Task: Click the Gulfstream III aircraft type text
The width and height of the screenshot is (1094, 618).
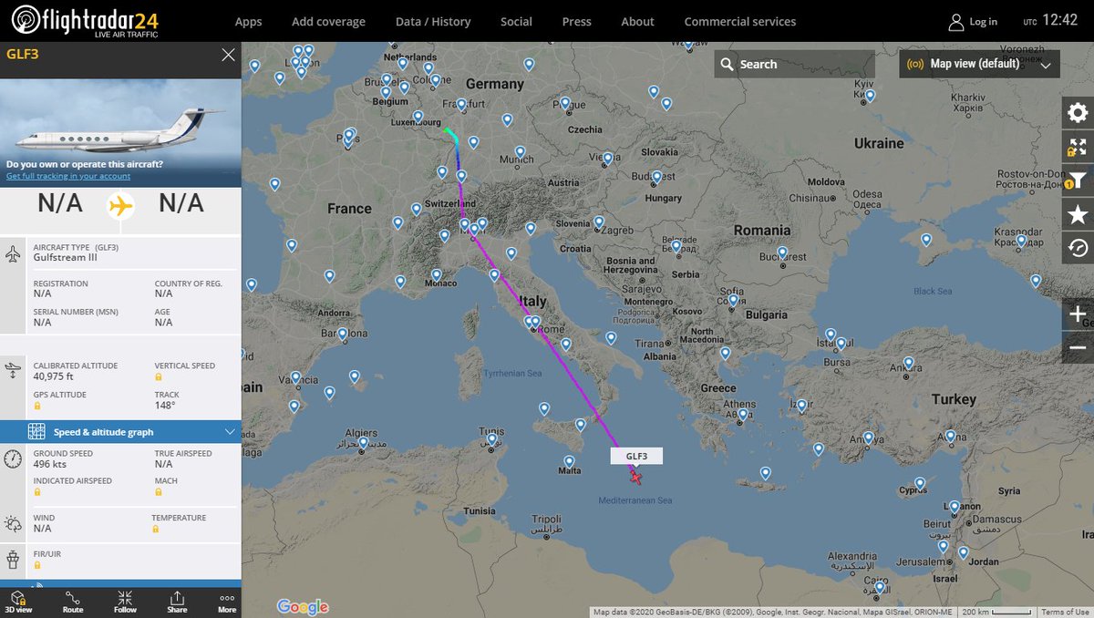Action: pos(66,259)
